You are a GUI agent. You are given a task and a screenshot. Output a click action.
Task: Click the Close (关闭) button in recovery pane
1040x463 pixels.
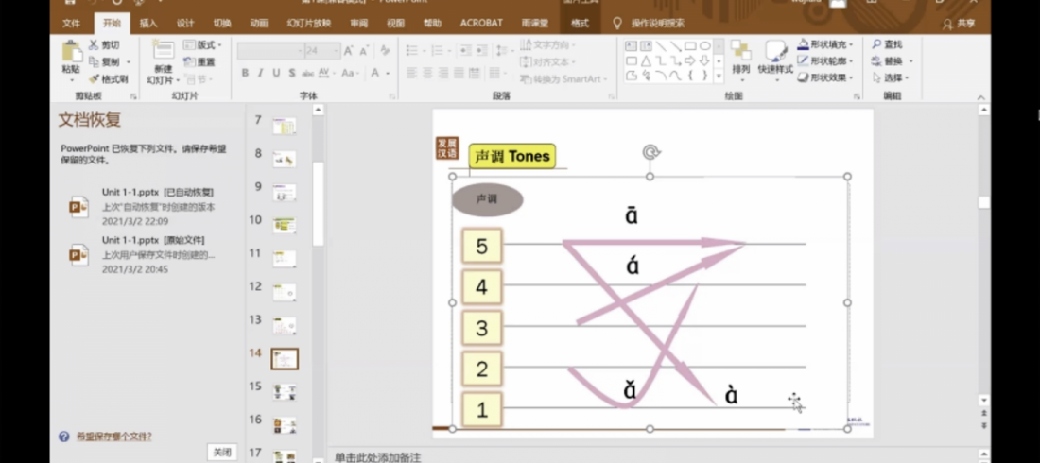222,453
